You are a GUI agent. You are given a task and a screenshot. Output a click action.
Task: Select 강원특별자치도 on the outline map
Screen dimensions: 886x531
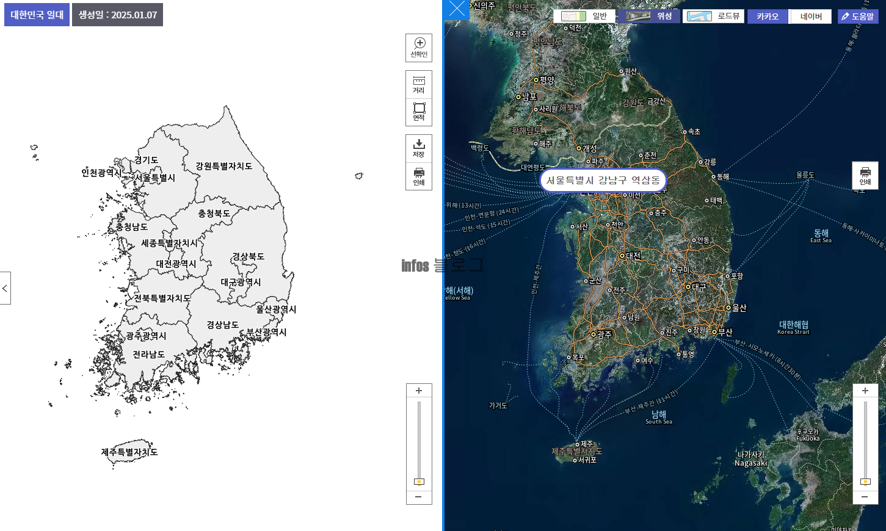click(x=224, y=166)
